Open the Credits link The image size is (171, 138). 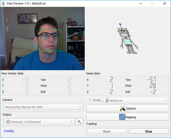(9, 131)
